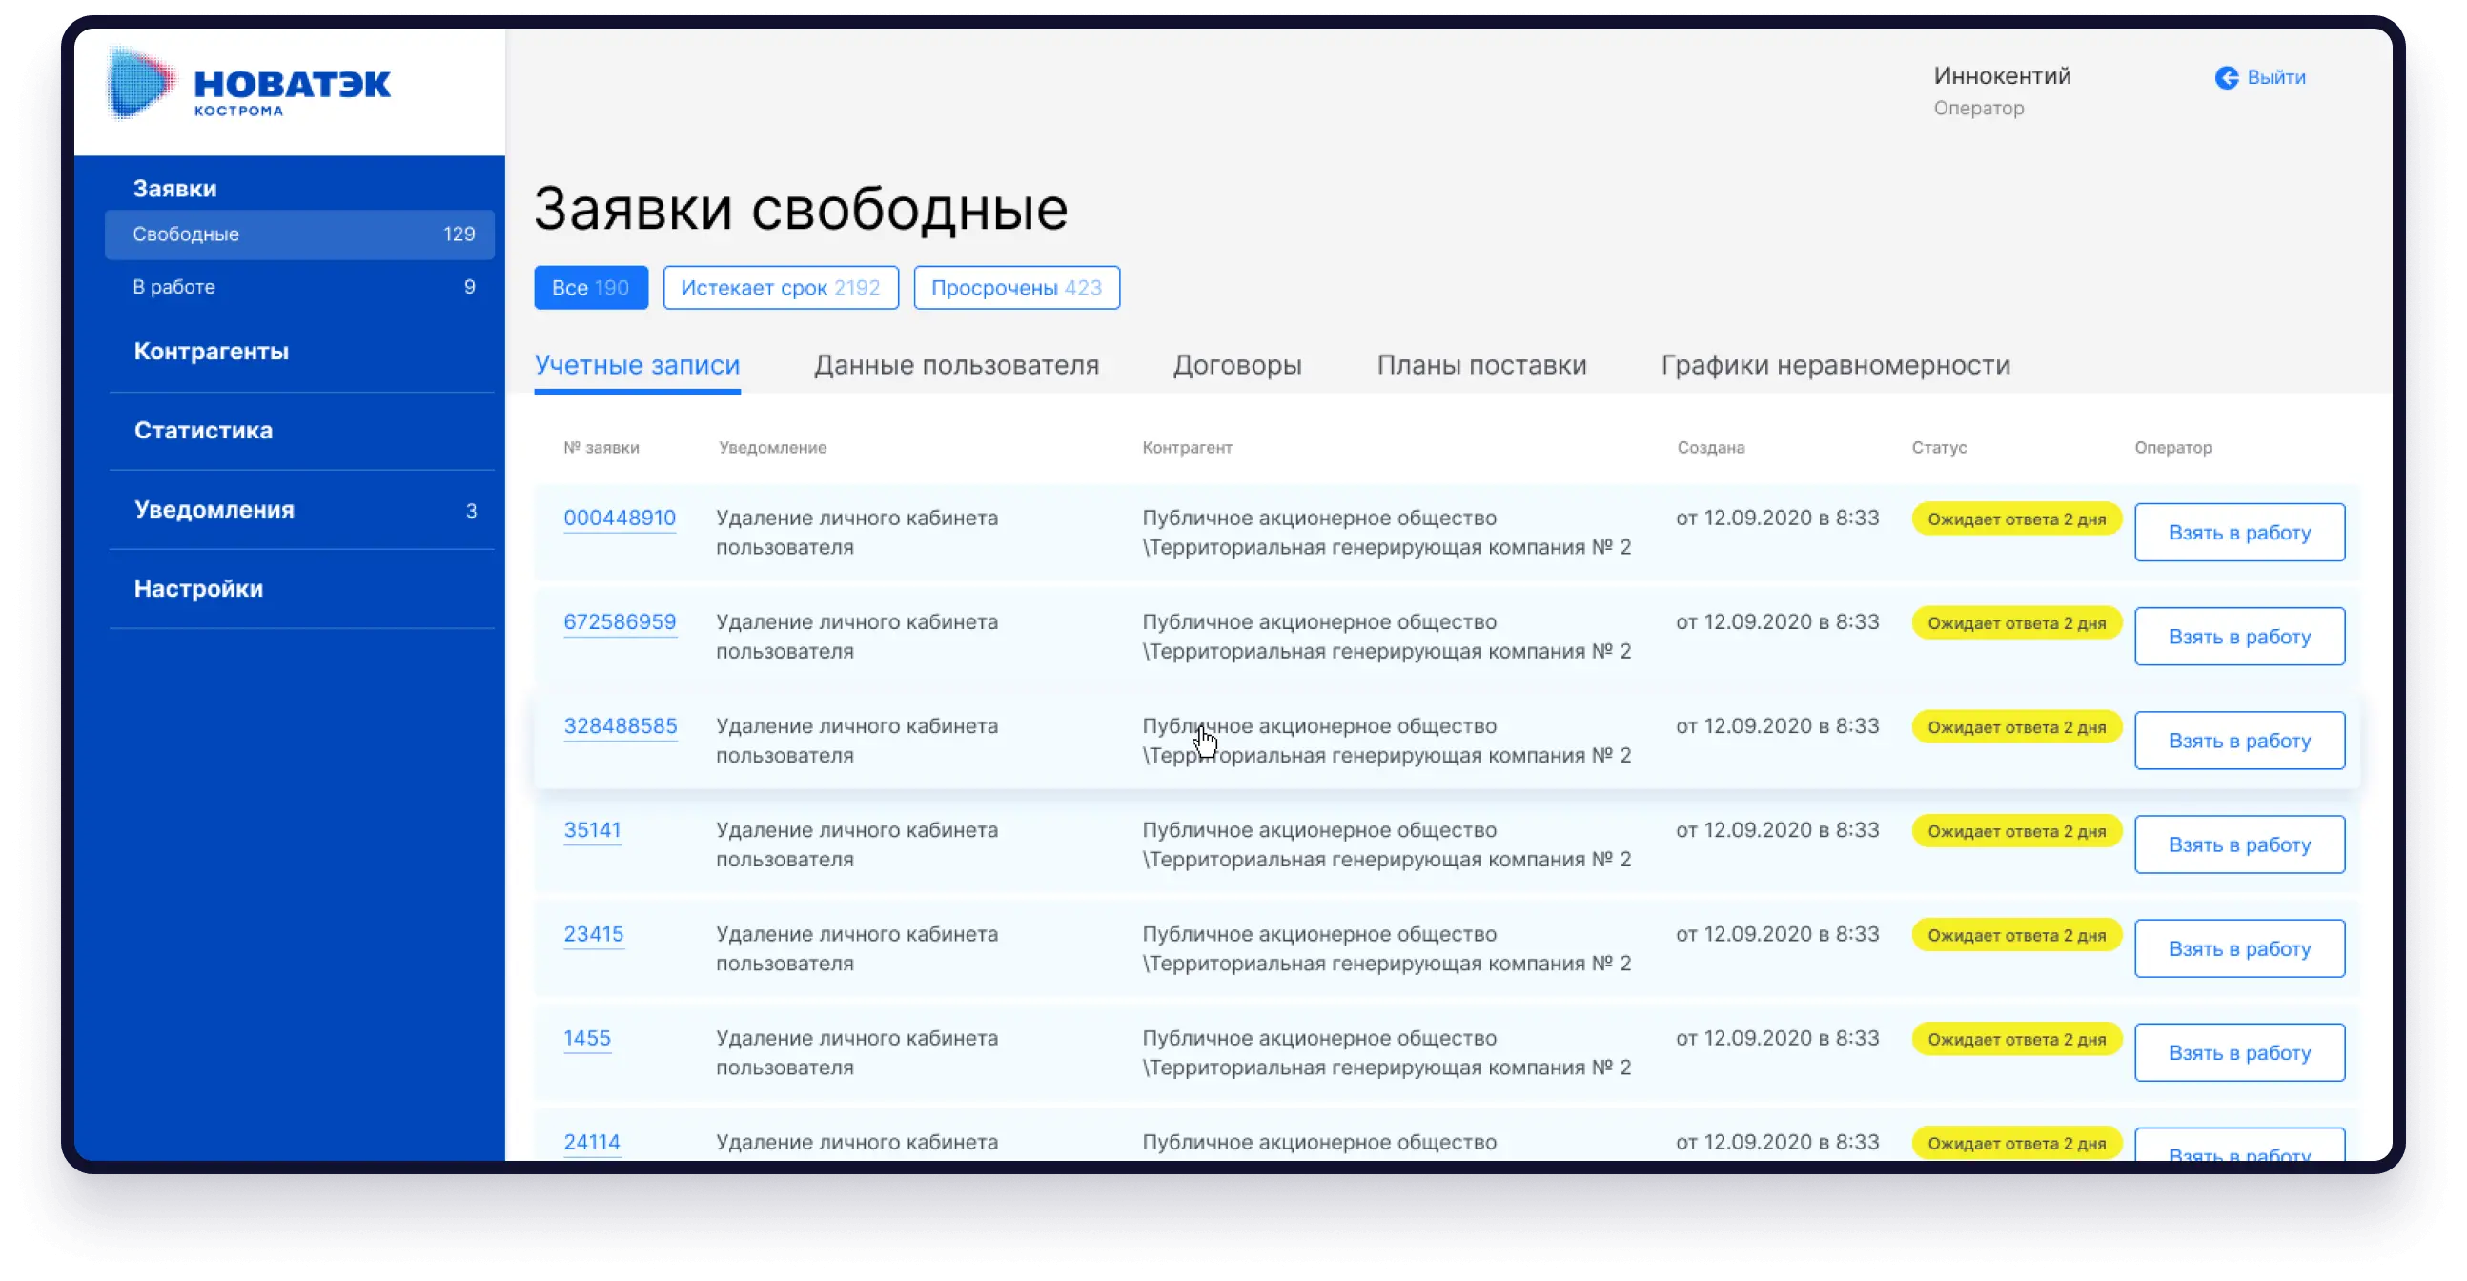2467x1281 pixels.
Task: Open request number 35141
Action: click(x=592, y=830)
